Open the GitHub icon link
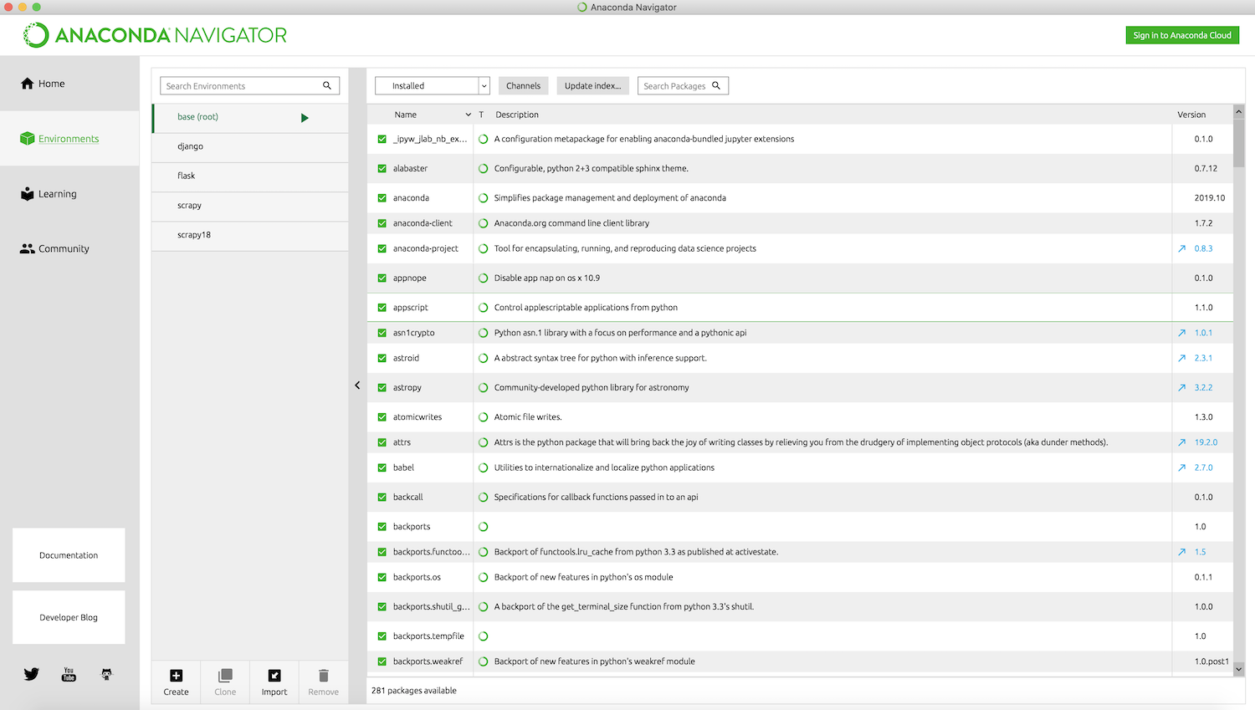 106,674
